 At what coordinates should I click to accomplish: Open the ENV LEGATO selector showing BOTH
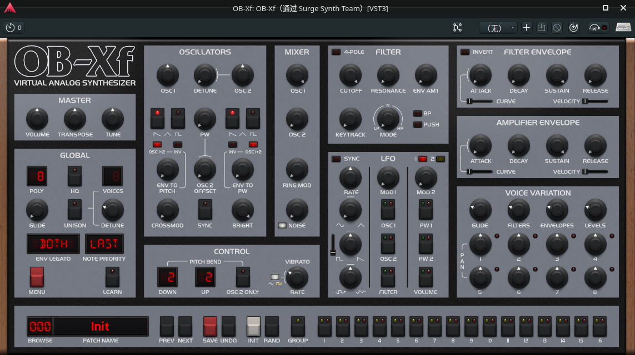click(53, 244)
